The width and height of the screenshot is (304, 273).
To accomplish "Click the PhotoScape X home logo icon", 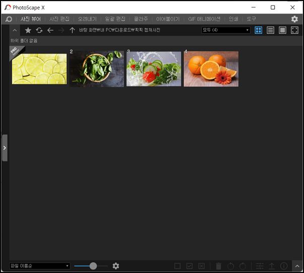I will click(x=9, y=19).
